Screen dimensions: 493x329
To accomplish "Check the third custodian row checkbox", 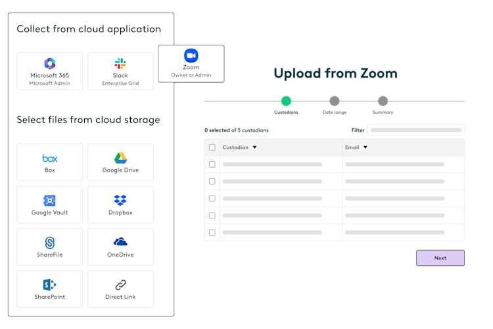I will 212,198.
